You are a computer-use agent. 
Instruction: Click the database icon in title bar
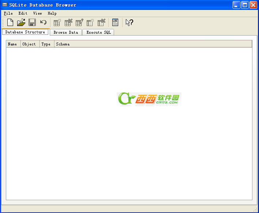(5, 5)
